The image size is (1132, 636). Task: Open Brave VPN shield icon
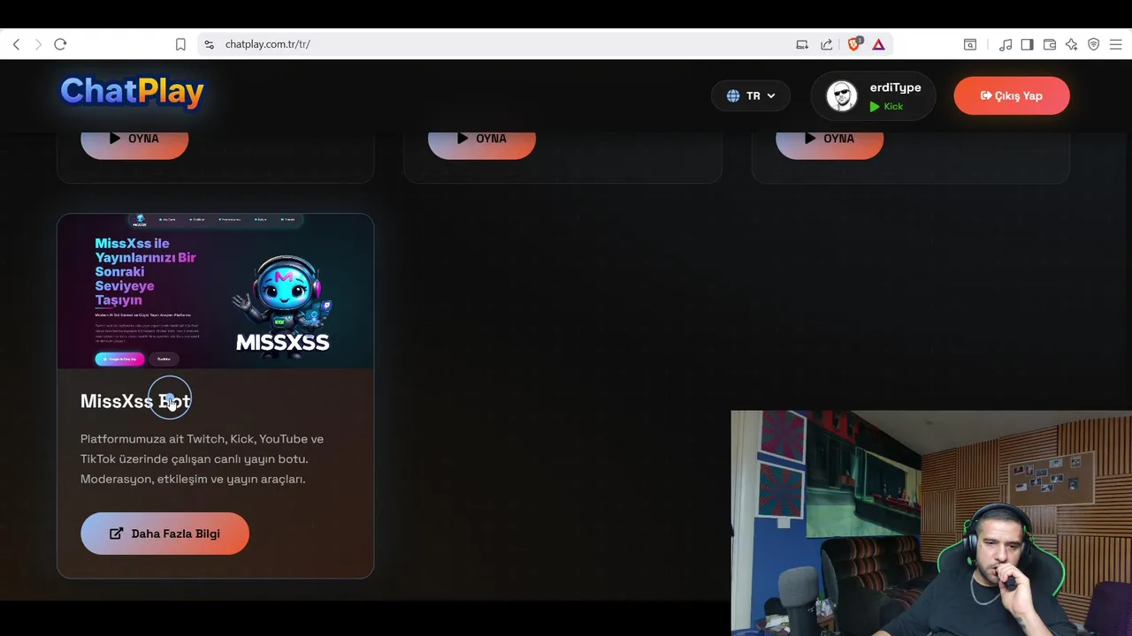coord(1094,44)
